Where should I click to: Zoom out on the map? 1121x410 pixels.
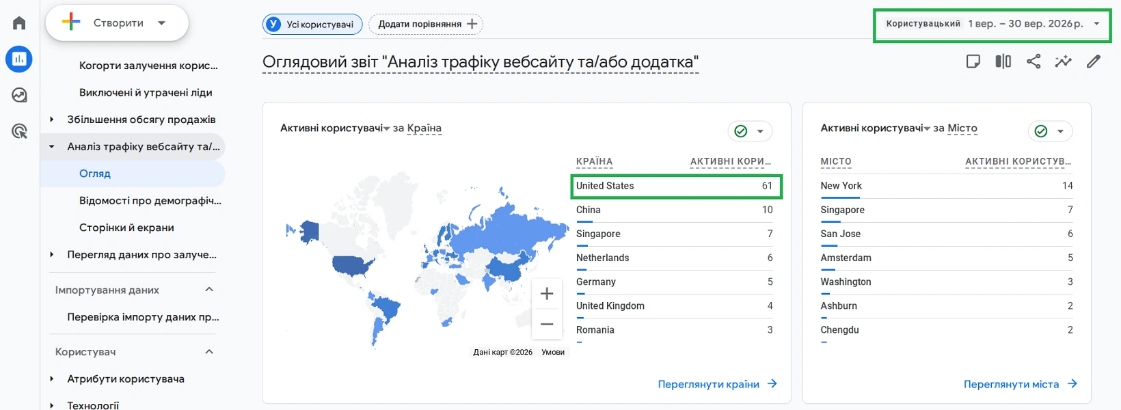547,324
